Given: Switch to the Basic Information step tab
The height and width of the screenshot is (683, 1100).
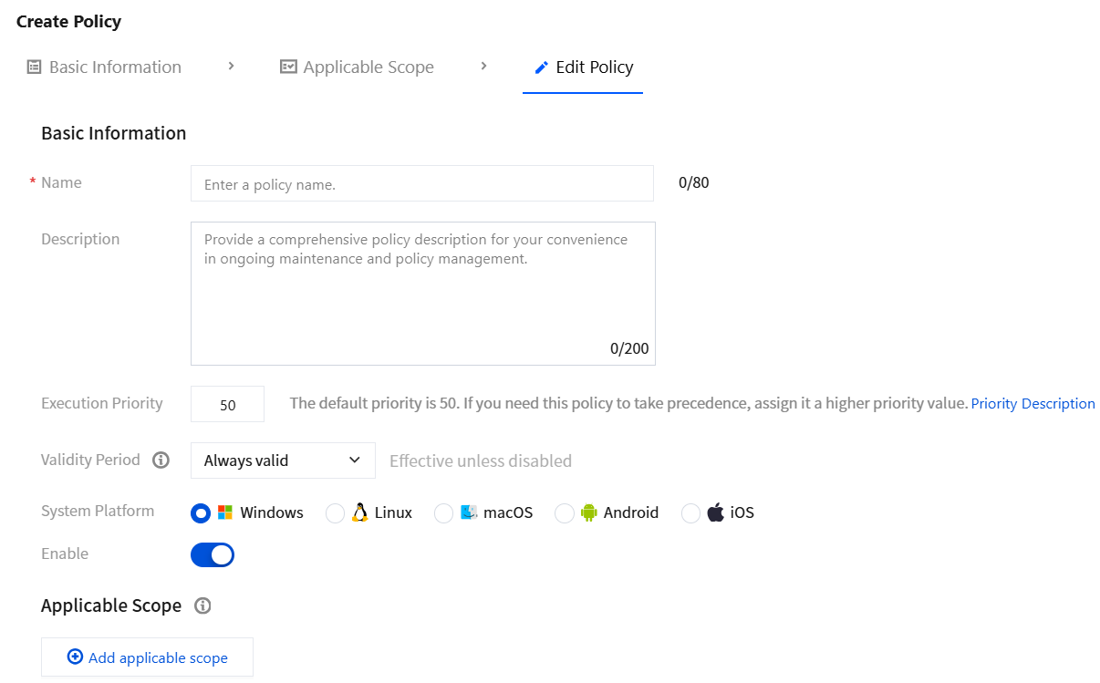Looking at the screenshot, I should pyautogui.click(x=104, y=67).
